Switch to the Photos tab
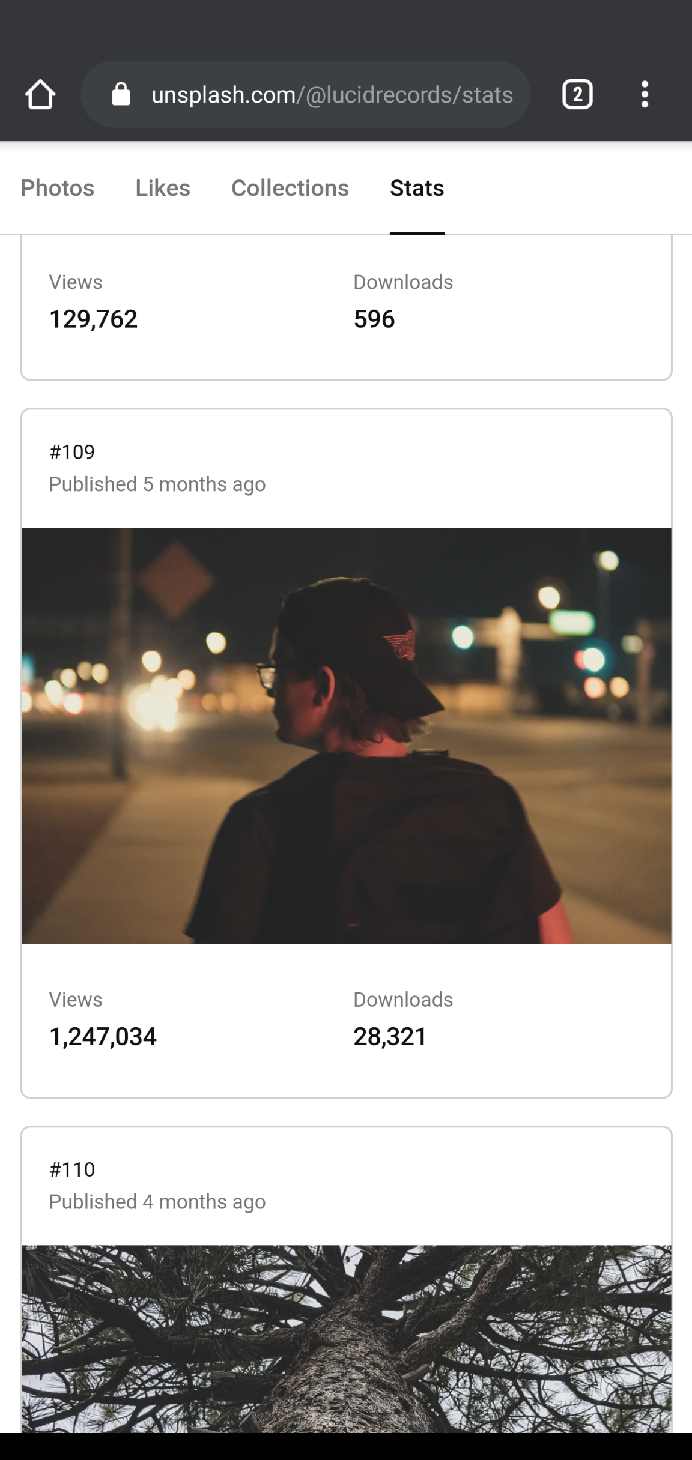692x1460 pixels. pyautogui.click(x=58, y=188)
